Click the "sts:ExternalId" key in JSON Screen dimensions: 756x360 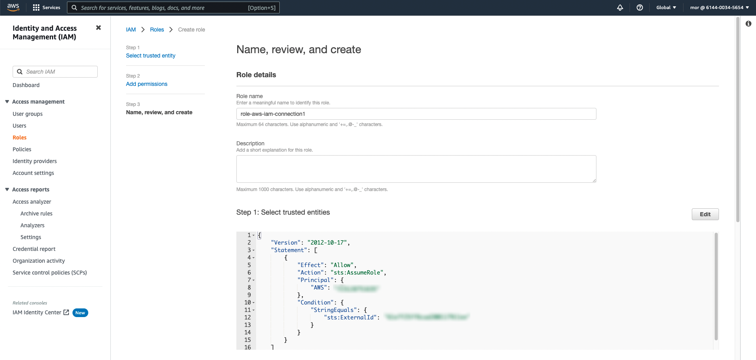tap(350, 317)
